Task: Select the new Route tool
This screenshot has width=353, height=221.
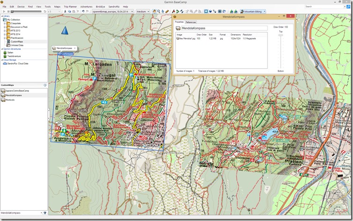Action: point(177,11)
